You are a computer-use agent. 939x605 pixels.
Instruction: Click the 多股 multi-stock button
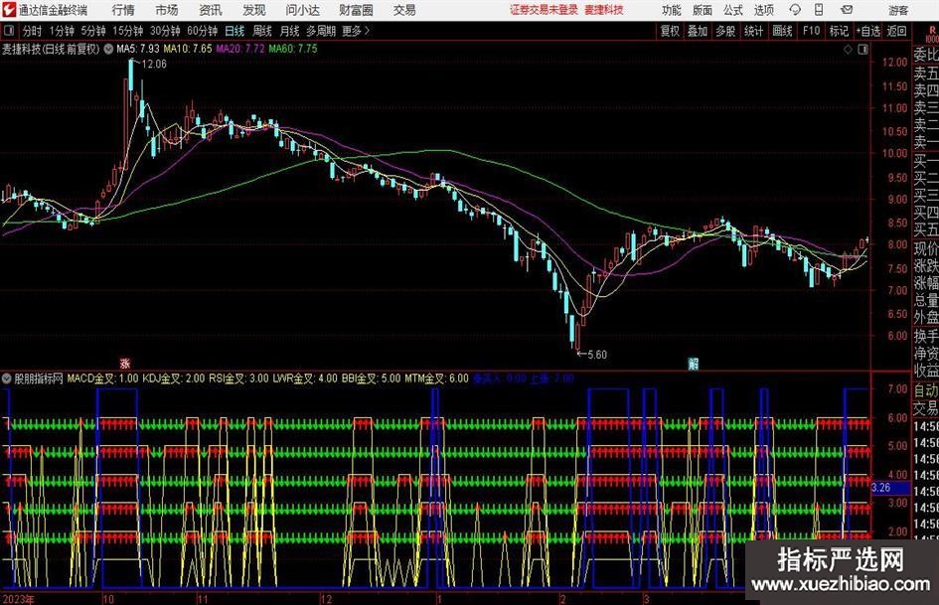[x=725, y=31]
